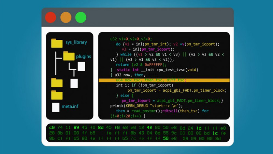The height and width of the screenshot is (154, 273).
Task: Click the 'return (v2 & 0xFFFFFF);' line
Action: click(x=141, y=64)
